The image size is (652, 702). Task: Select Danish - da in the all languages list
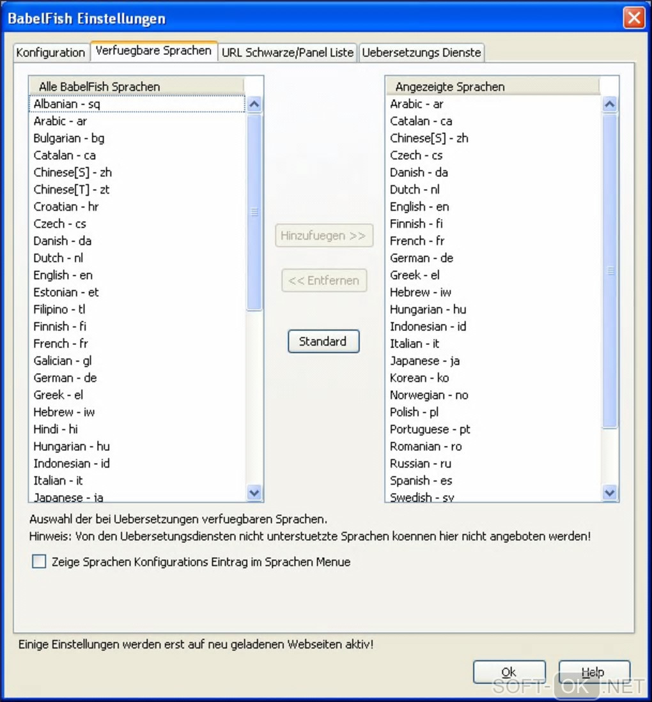coord(137,240)
